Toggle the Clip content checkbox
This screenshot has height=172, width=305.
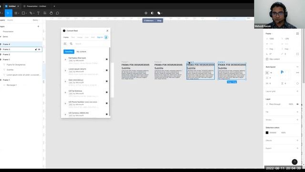(267, 59)
